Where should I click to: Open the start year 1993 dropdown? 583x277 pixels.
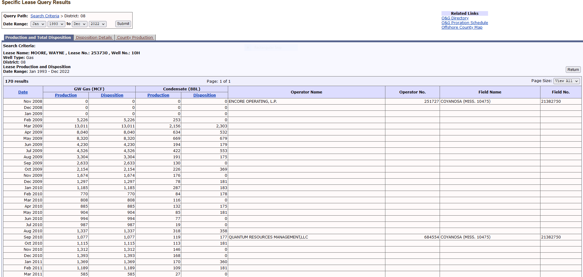point(56,24)
